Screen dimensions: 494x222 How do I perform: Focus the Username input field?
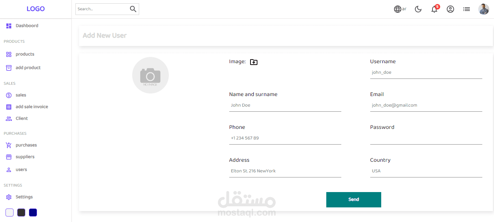pos(426,72)
